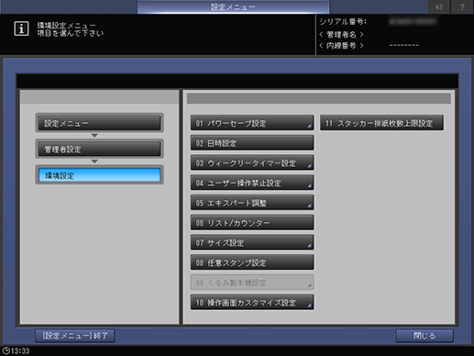Viewport: 474px width, 356px height.
Task: Open 03 ウィークリータイマー設定
Action: [x=252, y=162]
